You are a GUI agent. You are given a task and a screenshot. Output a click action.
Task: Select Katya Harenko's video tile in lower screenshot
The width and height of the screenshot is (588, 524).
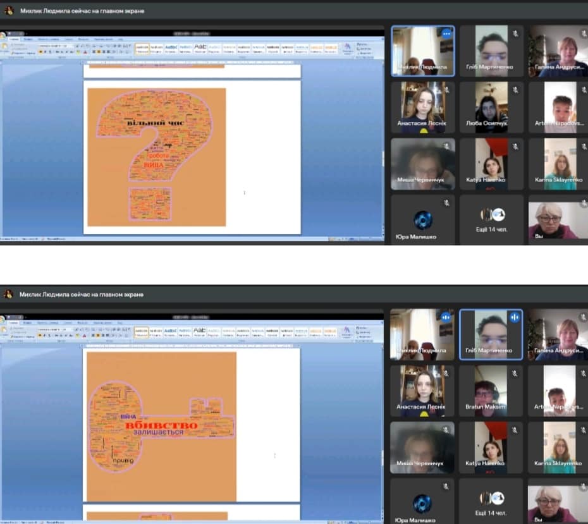tap(491, 448)
